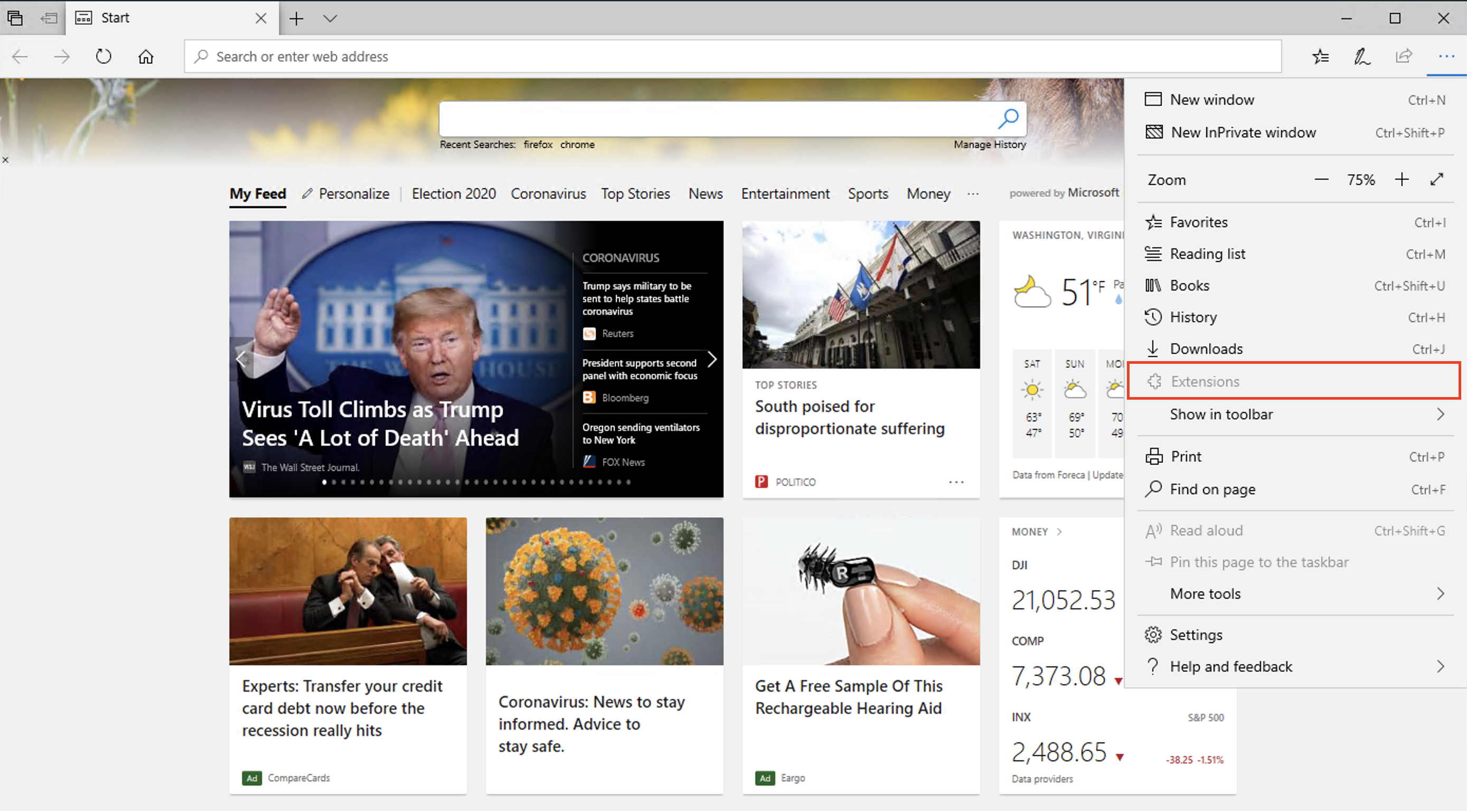The image size is (1467, 811).
Task: Click the Add notes pen icon
Action: (x=1361, y=56)
